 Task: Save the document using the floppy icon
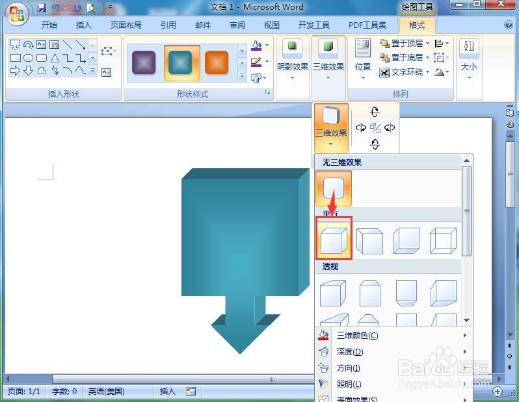click(x=42, y=8)
